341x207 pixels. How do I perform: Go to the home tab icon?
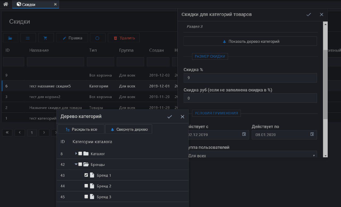point(6,4)
